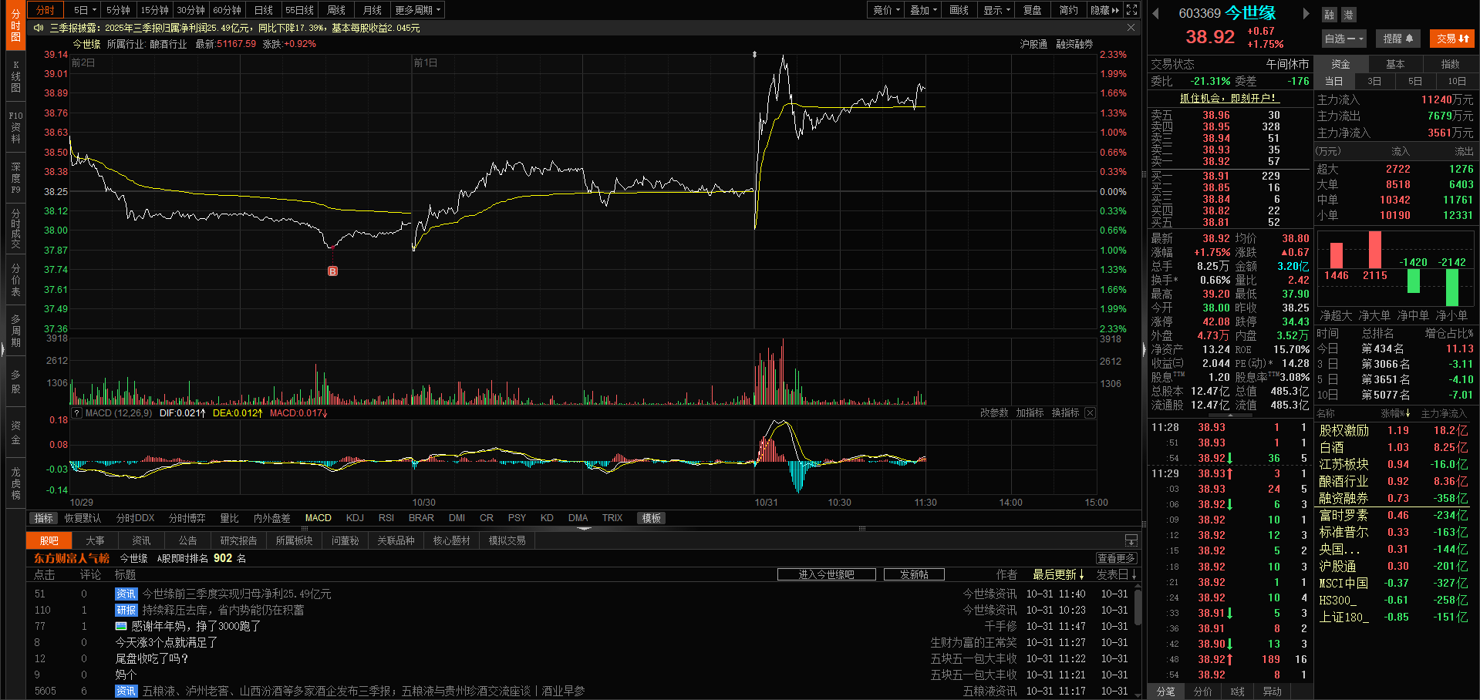Select the 3日 fund period
The image size is (1480, 700).
(1374, 81)
